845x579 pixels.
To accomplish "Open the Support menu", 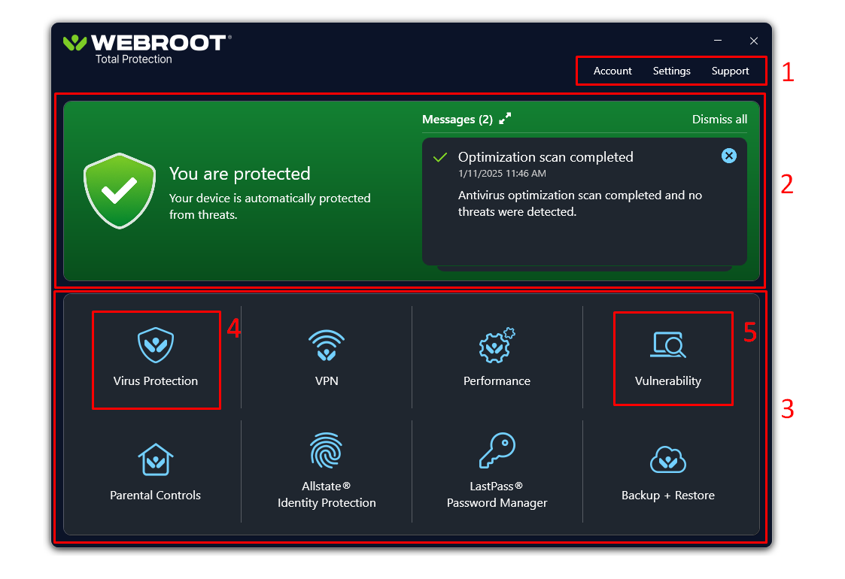I will (730, 71).
